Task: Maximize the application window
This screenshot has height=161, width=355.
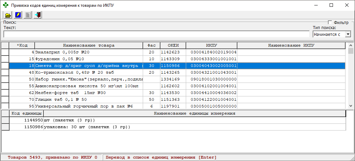Action: [x=331, y=5]
